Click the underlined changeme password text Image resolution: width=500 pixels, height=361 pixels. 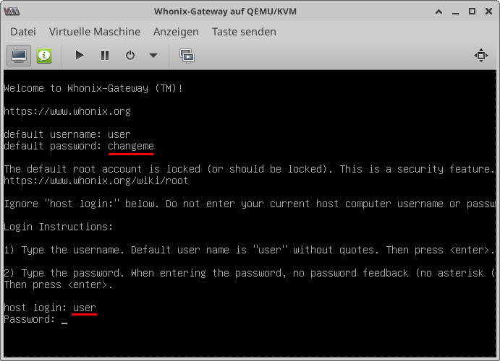[131, 146]
